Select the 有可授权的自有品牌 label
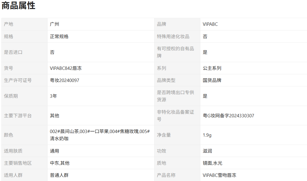Viewport: 307px width, 181px height. click(175, 52)
